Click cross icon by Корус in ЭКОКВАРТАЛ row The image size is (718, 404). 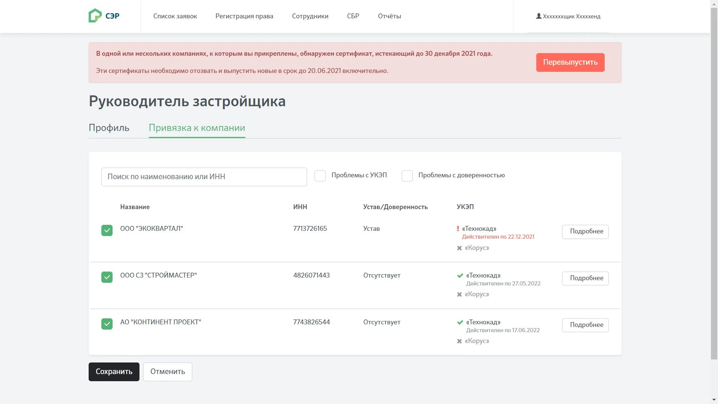point(459,248)
